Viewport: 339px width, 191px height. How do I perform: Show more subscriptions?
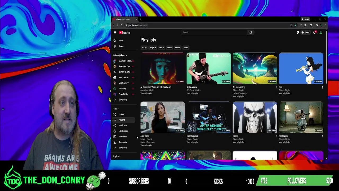[123, 100]
